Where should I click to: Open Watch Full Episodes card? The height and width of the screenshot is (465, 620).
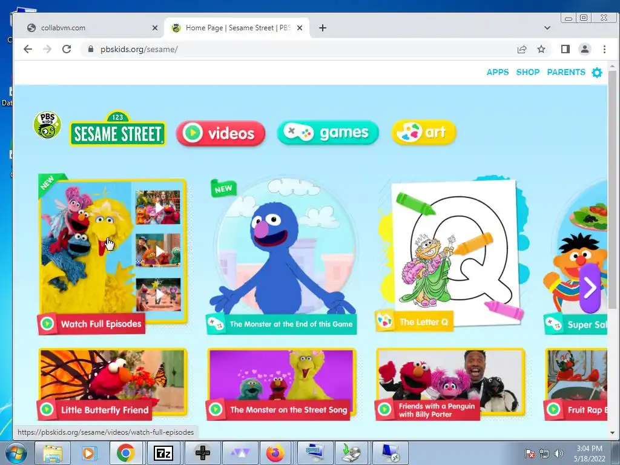click(x=113, y=253)
